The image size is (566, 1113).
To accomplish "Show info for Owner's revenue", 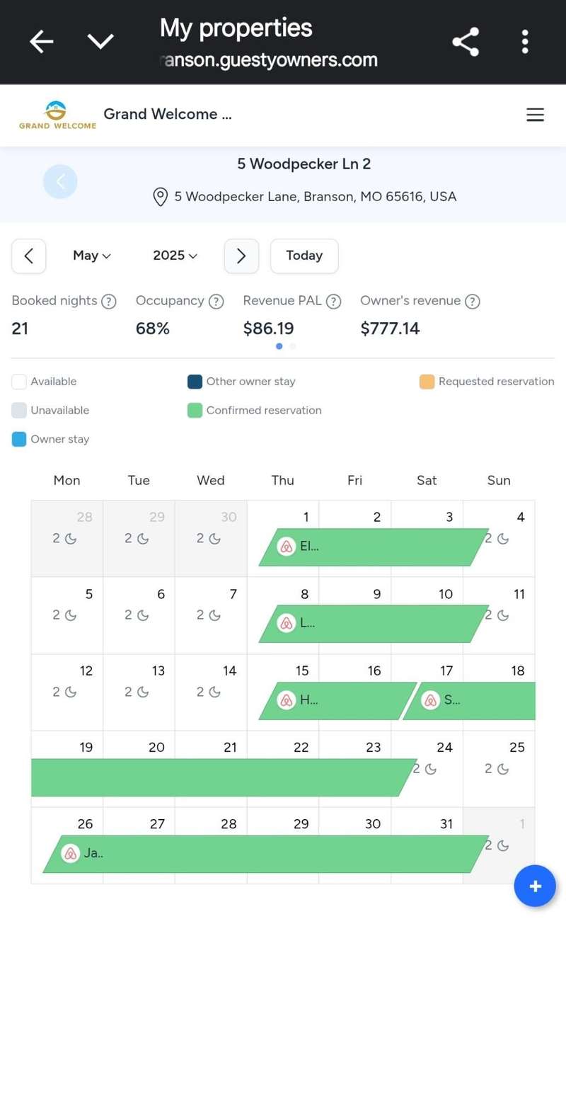I will click(472, 302).
